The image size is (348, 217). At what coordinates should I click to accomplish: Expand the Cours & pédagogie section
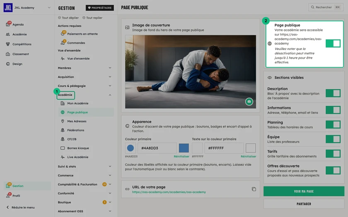110,86
